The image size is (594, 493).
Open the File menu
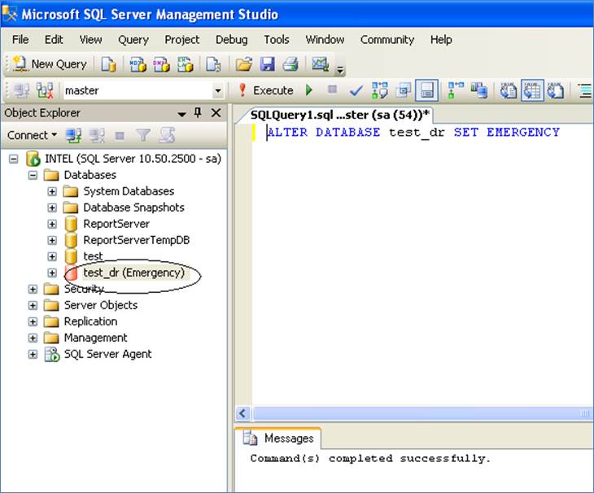tap(20, 39)
